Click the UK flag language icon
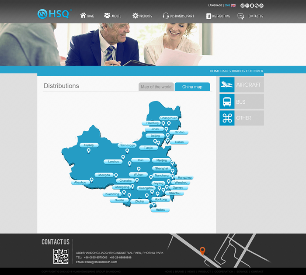The height and width of the screenshot is (275, 306). pyautogui.click(x=233, y=6)
